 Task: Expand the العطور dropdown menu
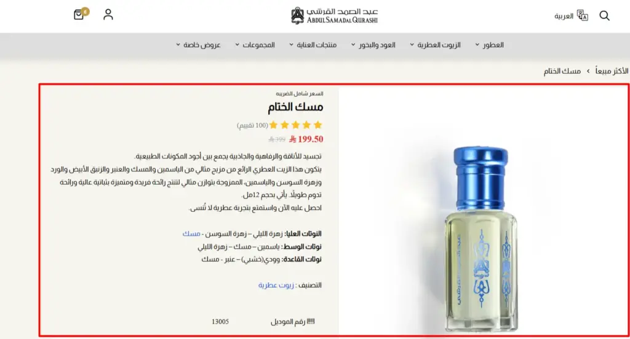(489, 45)
